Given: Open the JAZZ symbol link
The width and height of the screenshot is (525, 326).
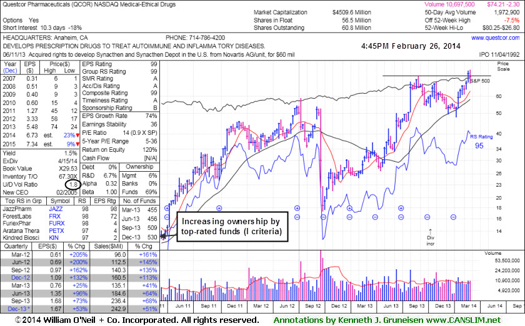Looking at the screenshot, I should click(x=56, y=209).
